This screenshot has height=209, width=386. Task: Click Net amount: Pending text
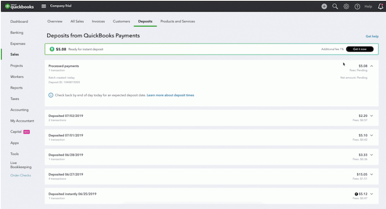point(354,78)
